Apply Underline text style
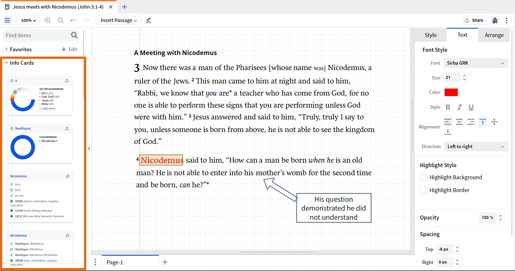515x271 pixels. [471, 107]
